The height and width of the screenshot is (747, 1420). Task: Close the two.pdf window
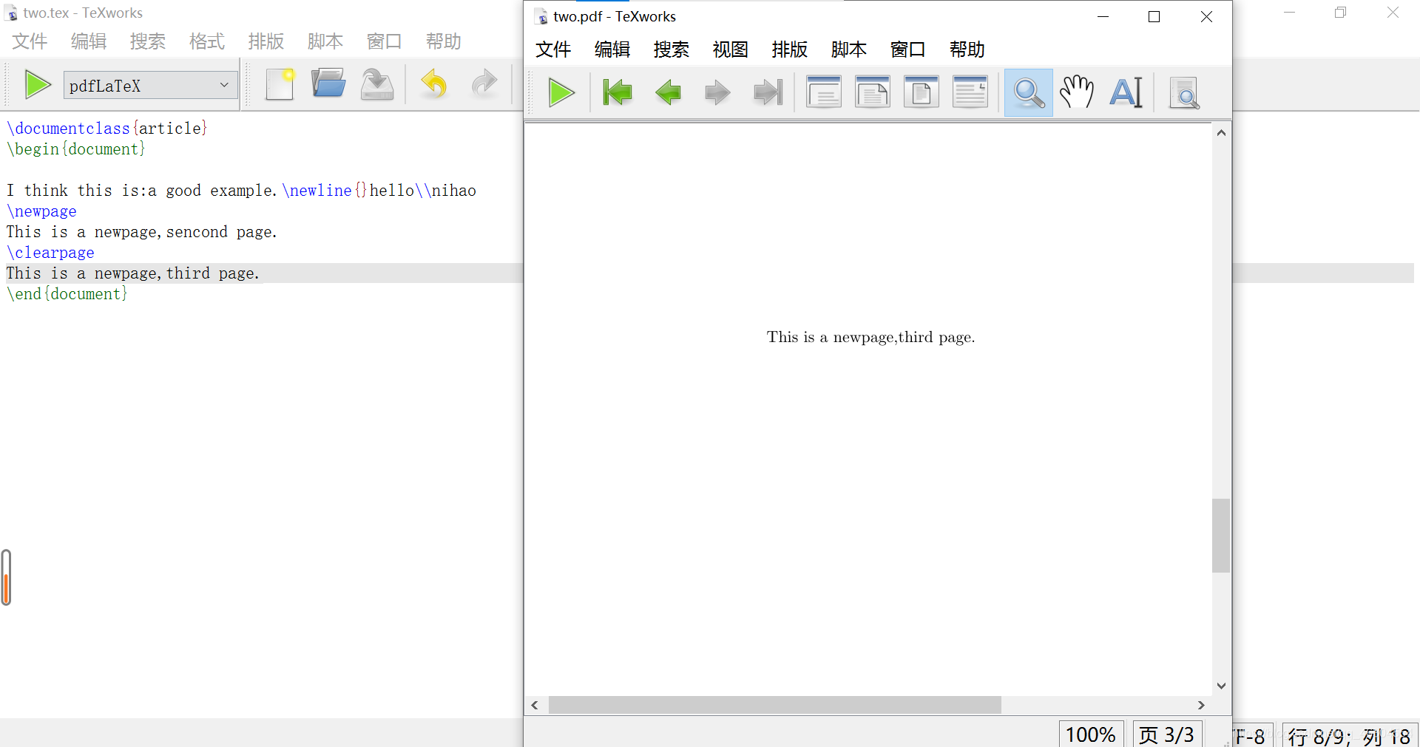click(x=1206, y=16)
